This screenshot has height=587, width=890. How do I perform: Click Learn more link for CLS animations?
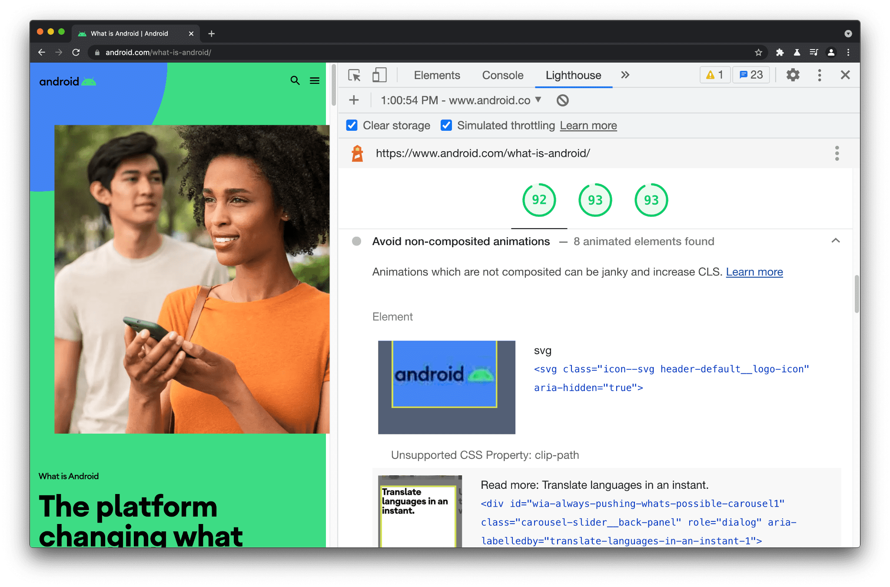[754, 271]
